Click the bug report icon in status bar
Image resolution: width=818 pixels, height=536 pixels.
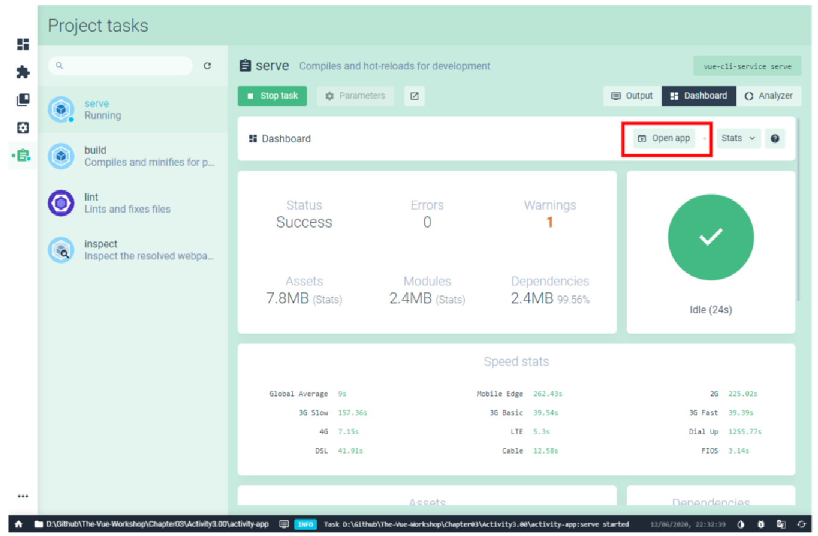coord(761,524)
